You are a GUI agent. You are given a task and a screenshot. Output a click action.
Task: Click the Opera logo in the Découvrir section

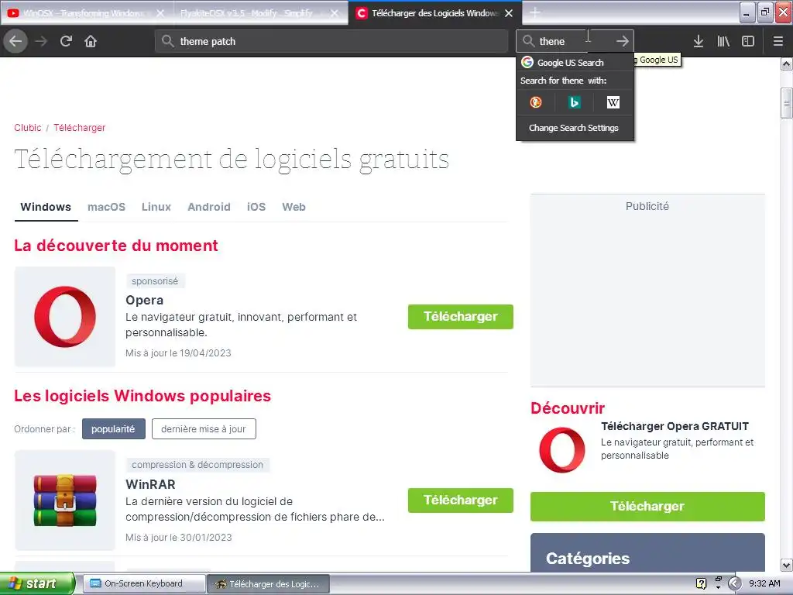pyautogui.click(x=562, y=450)
